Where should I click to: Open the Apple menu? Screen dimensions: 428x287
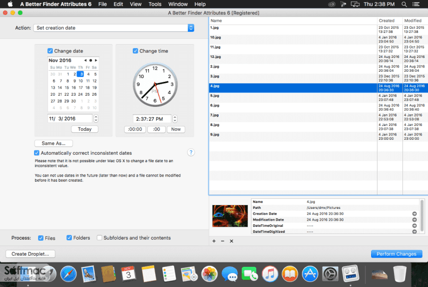10,4
